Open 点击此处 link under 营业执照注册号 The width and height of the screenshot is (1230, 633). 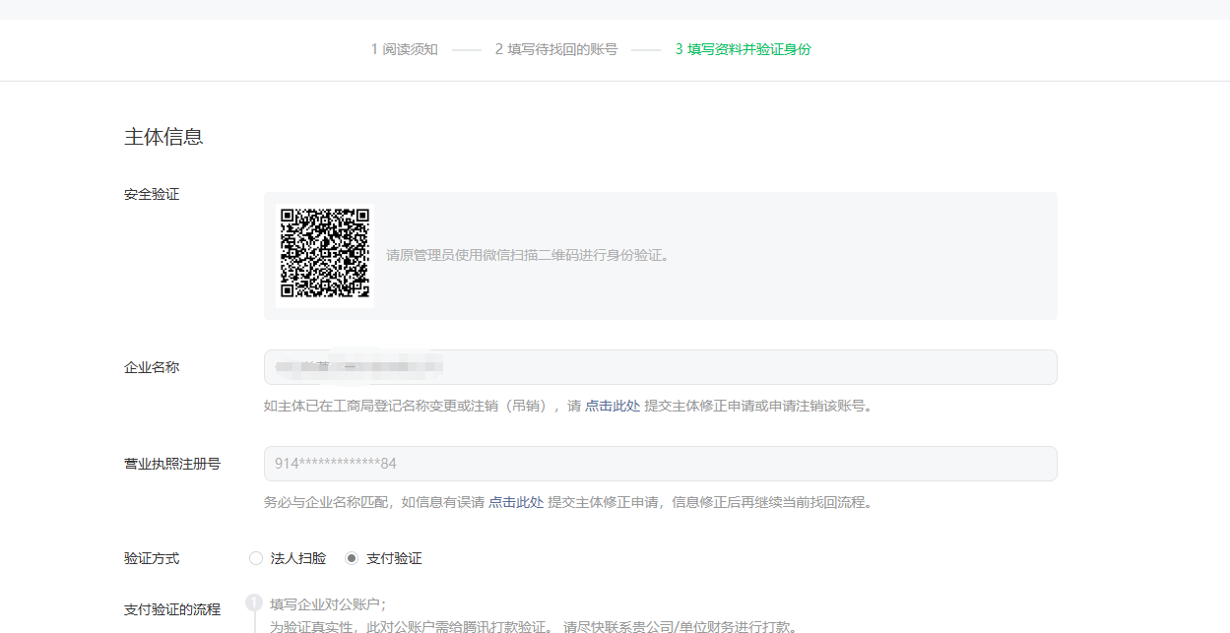pos(516,502)
